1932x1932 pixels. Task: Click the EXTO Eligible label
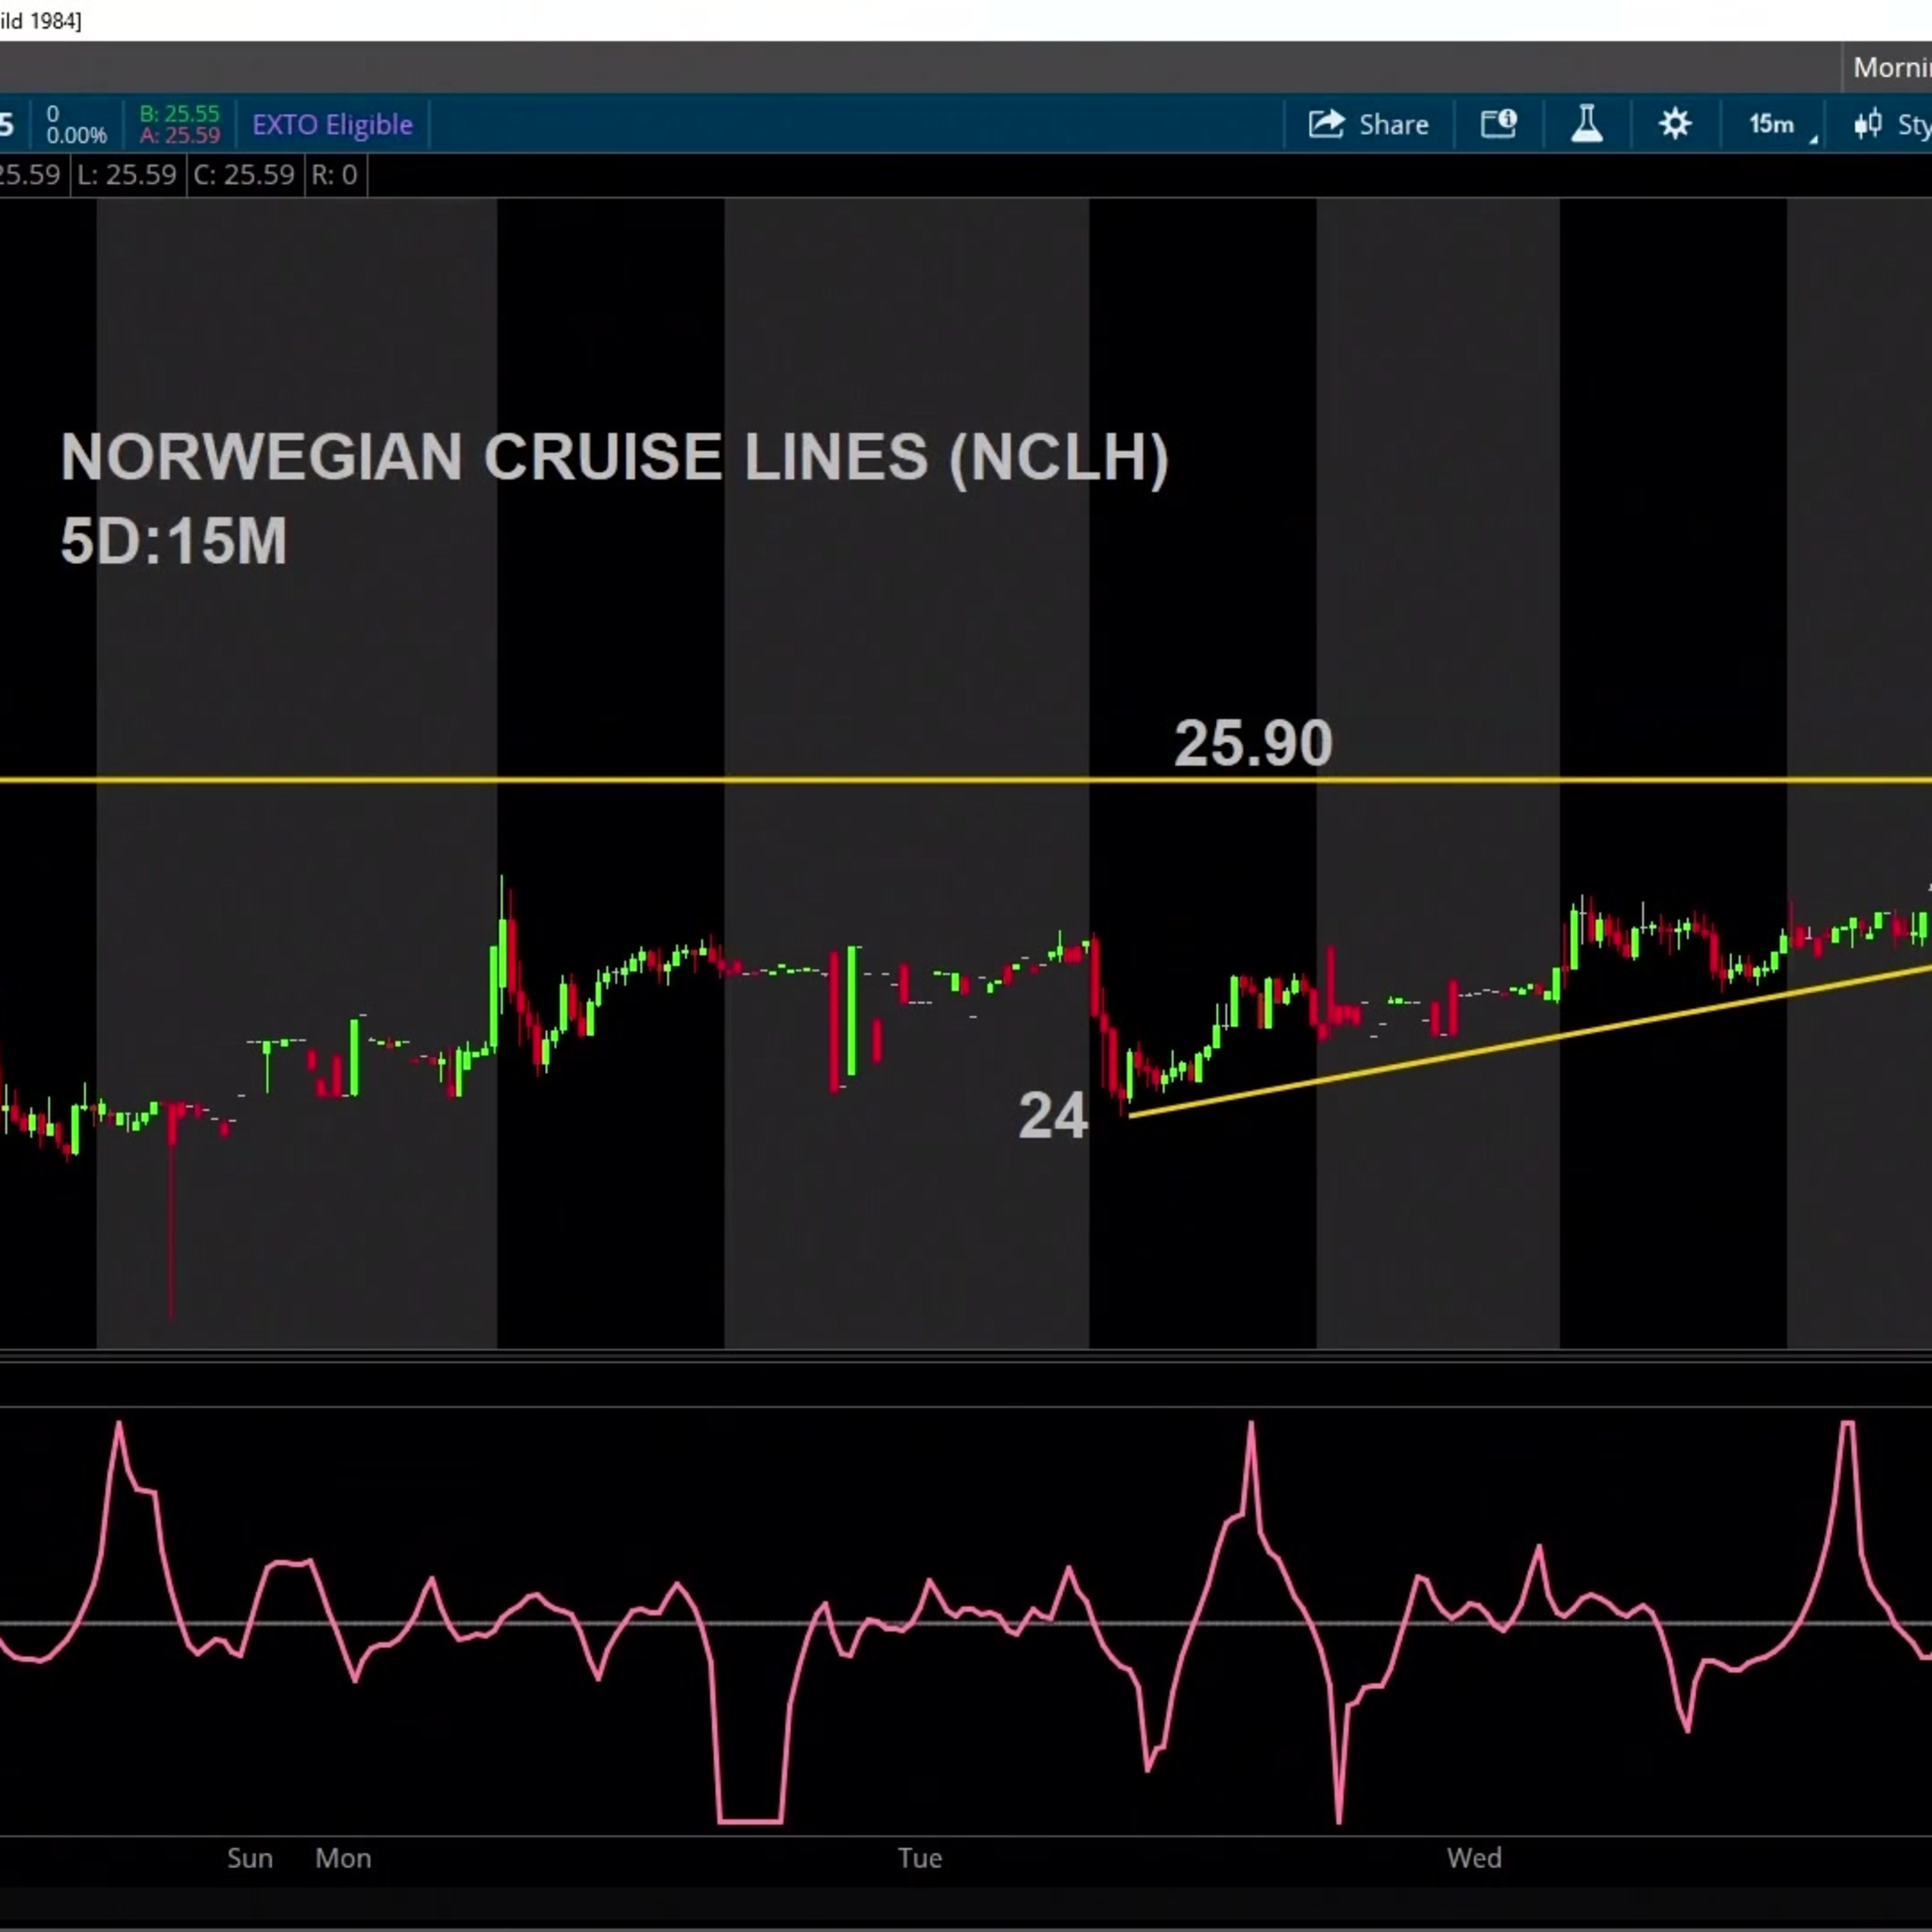point(332,124)
